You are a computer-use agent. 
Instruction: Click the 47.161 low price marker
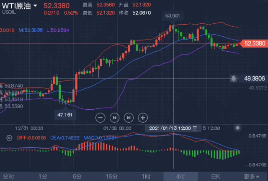[65, 115]
